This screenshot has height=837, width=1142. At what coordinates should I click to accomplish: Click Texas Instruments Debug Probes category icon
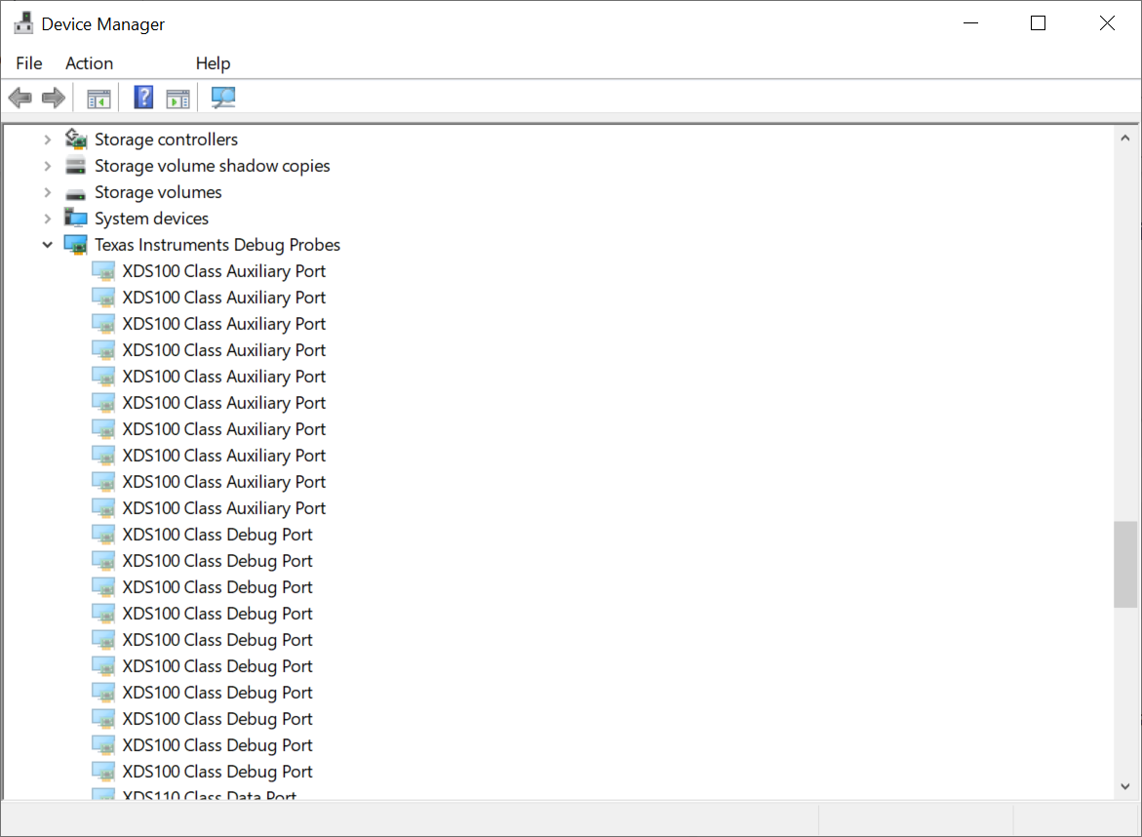[76, 245]
